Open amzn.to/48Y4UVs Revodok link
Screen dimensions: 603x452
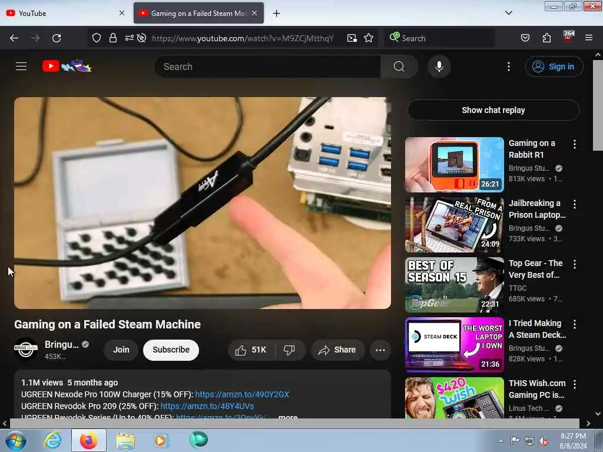(207, 406)
